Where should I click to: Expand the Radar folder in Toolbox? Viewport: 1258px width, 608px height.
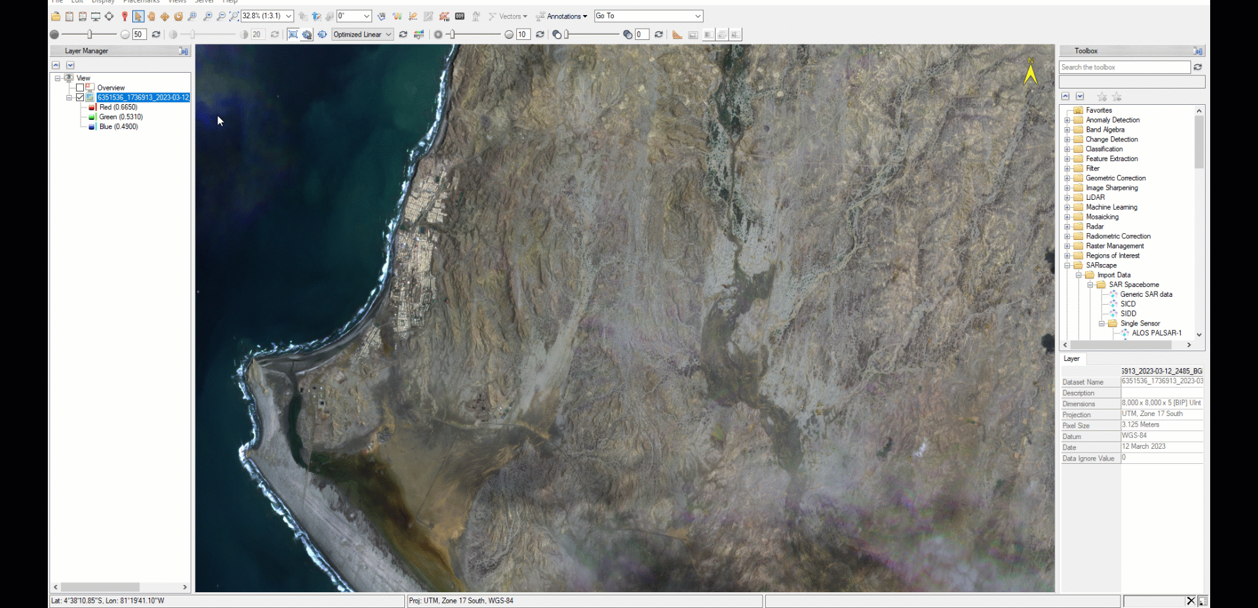pos(1067,226)
